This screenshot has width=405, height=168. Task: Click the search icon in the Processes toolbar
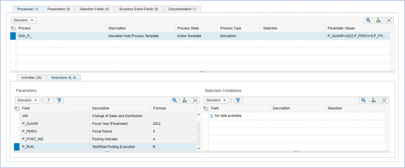(368, 20)
